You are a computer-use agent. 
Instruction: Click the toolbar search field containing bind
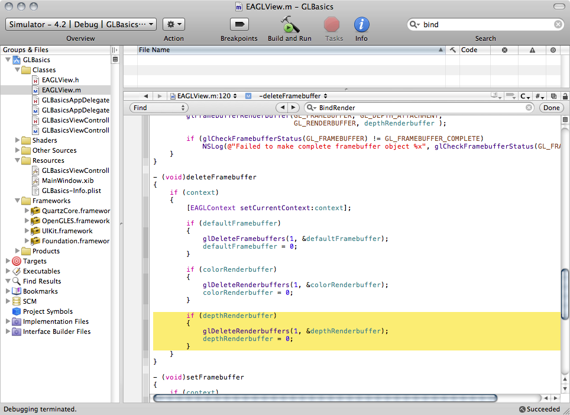485,24
